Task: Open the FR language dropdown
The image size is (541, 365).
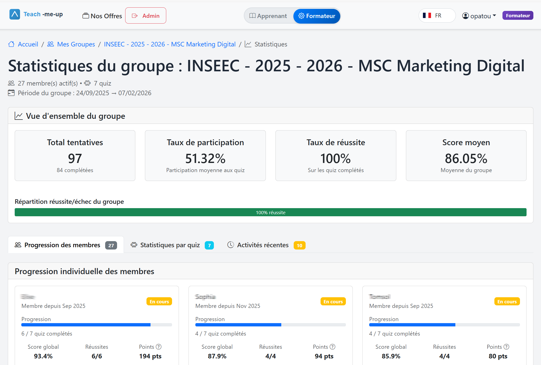Action: [437, 15]
